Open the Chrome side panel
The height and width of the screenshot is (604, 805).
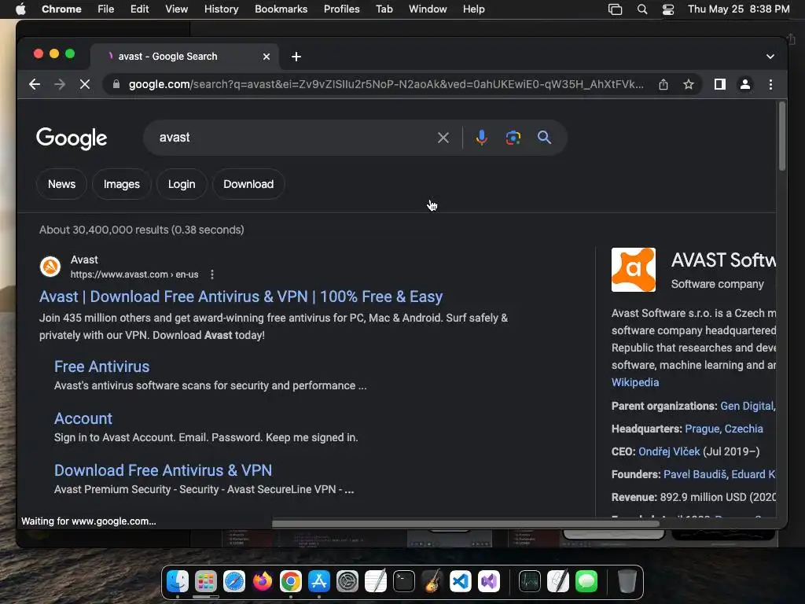click(x=720, y=84)
